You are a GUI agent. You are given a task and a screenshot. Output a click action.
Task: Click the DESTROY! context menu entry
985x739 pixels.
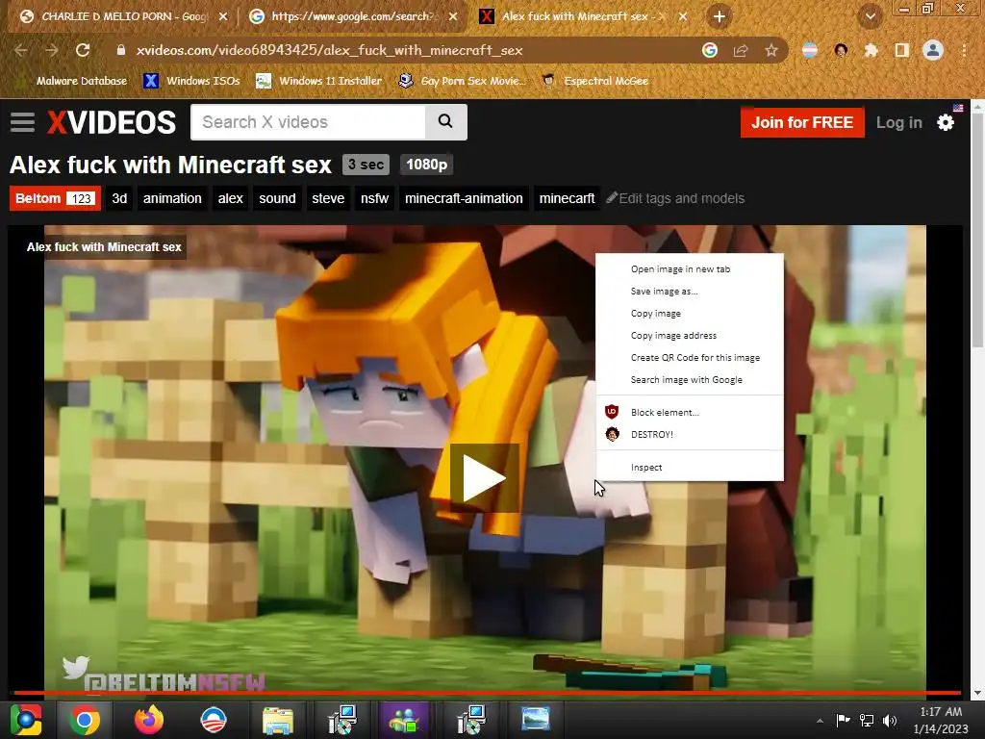tap(689, 434)
